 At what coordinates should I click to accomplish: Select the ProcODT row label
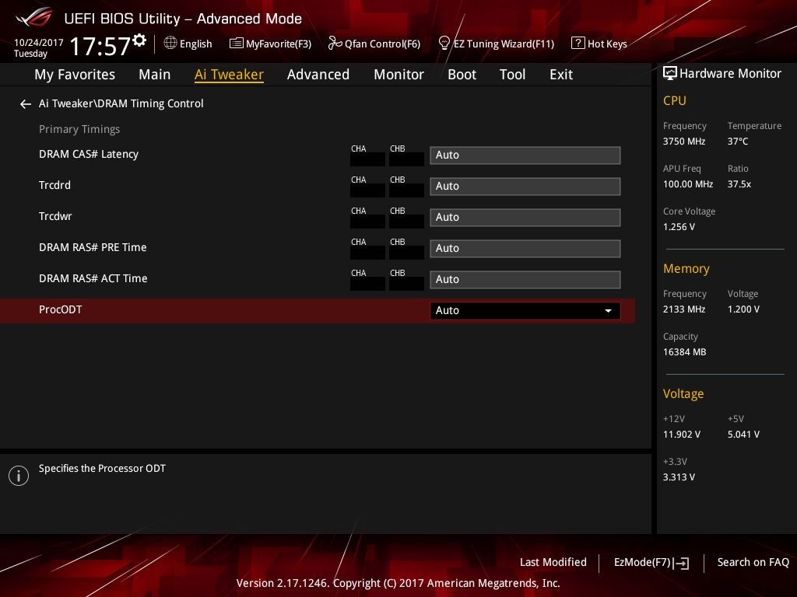pyautogui.click(x=61, y=309)
